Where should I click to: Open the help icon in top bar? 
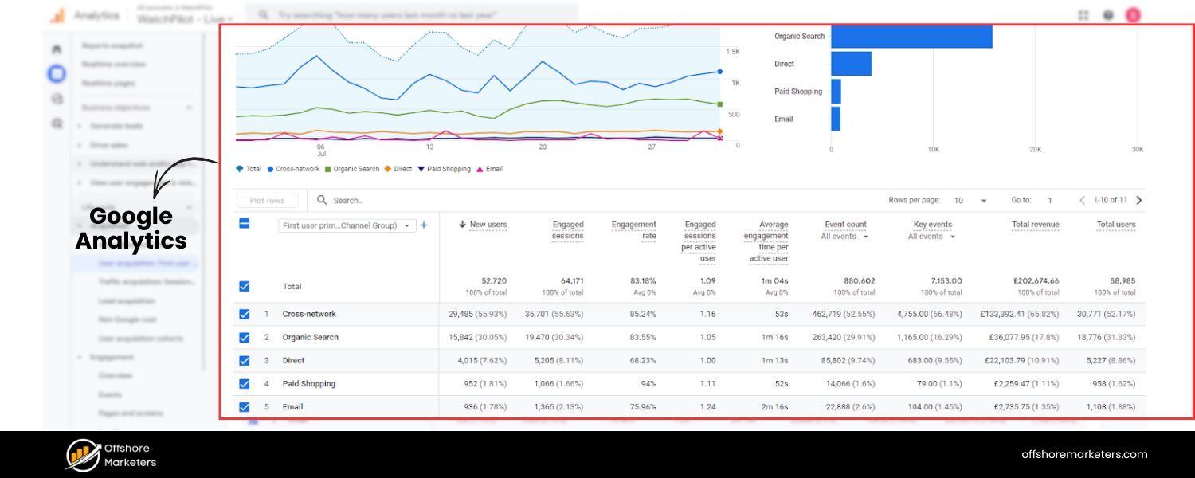point(1107,15)
